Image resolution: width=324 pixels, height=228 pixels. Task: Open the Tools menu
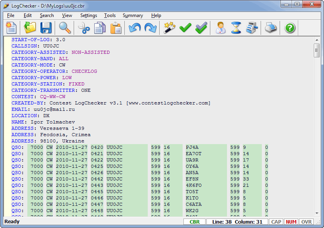coord(110,15)
